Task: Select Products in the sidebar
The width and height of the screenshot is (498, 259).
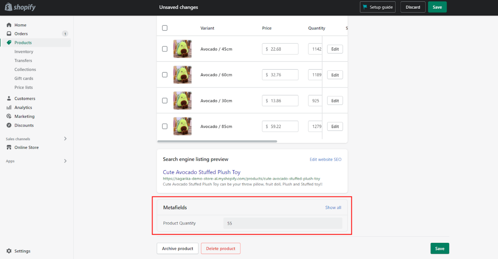Action: pyautogui.click(x=23, y=42)
